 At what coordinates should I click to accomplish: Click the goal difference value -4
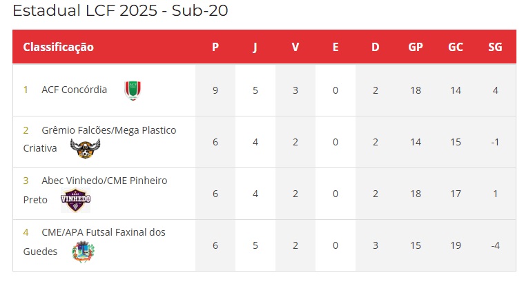point(495,245)
